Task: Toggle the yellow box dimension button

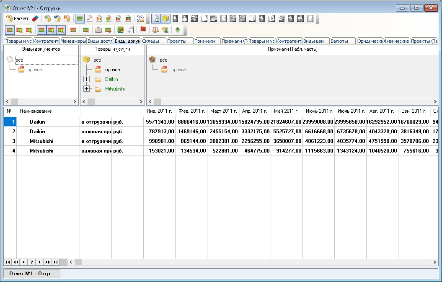Action: point(165,18)
